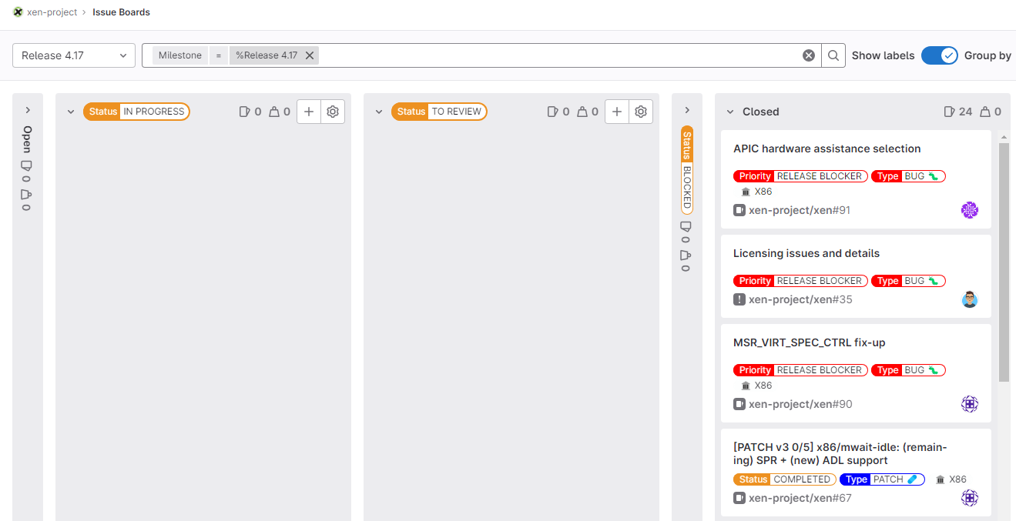The image size is (1016, 521).
Task: Click issue count icon in IN PROGRESS header
Action: pyautogui.click(x=245, y=112)
